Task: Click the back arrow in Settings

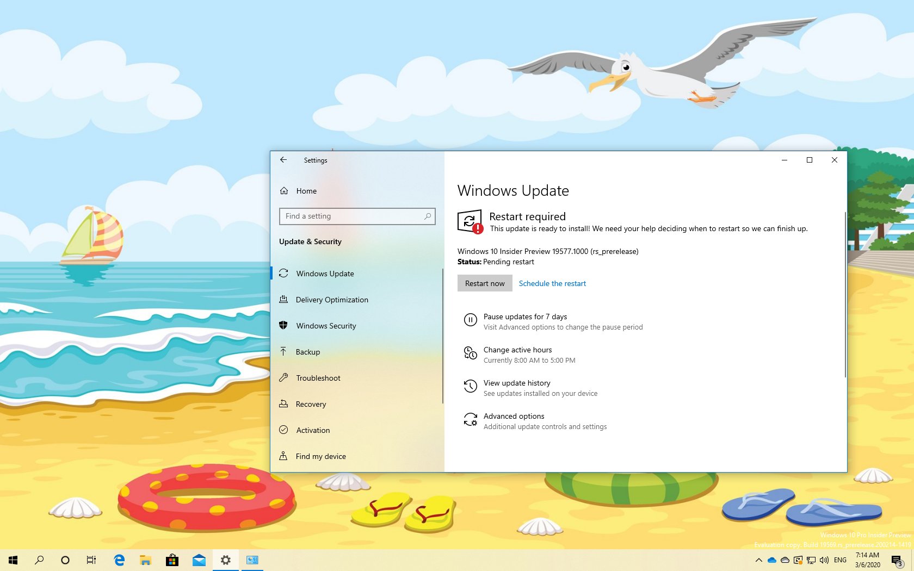Action: click(x=283, y=160)
